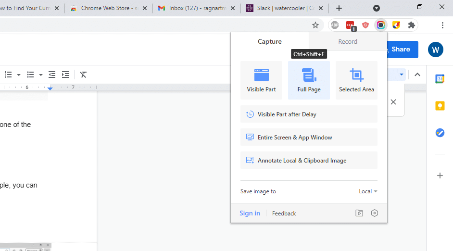
Task: Switch to the Record tab
Action: pos(348,41)
